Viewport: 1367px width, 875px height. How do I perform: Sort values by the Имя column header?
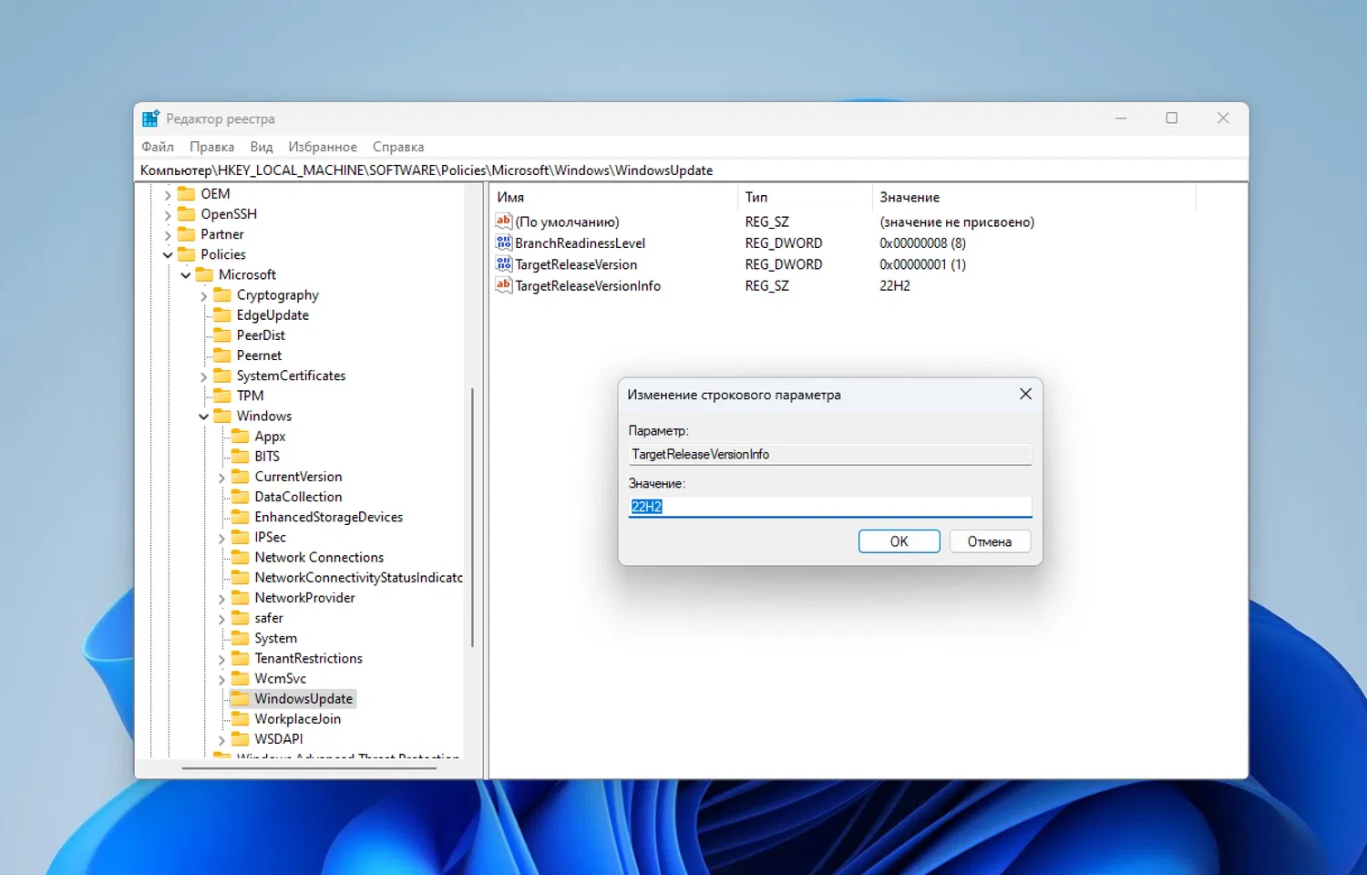pos(613,197)
